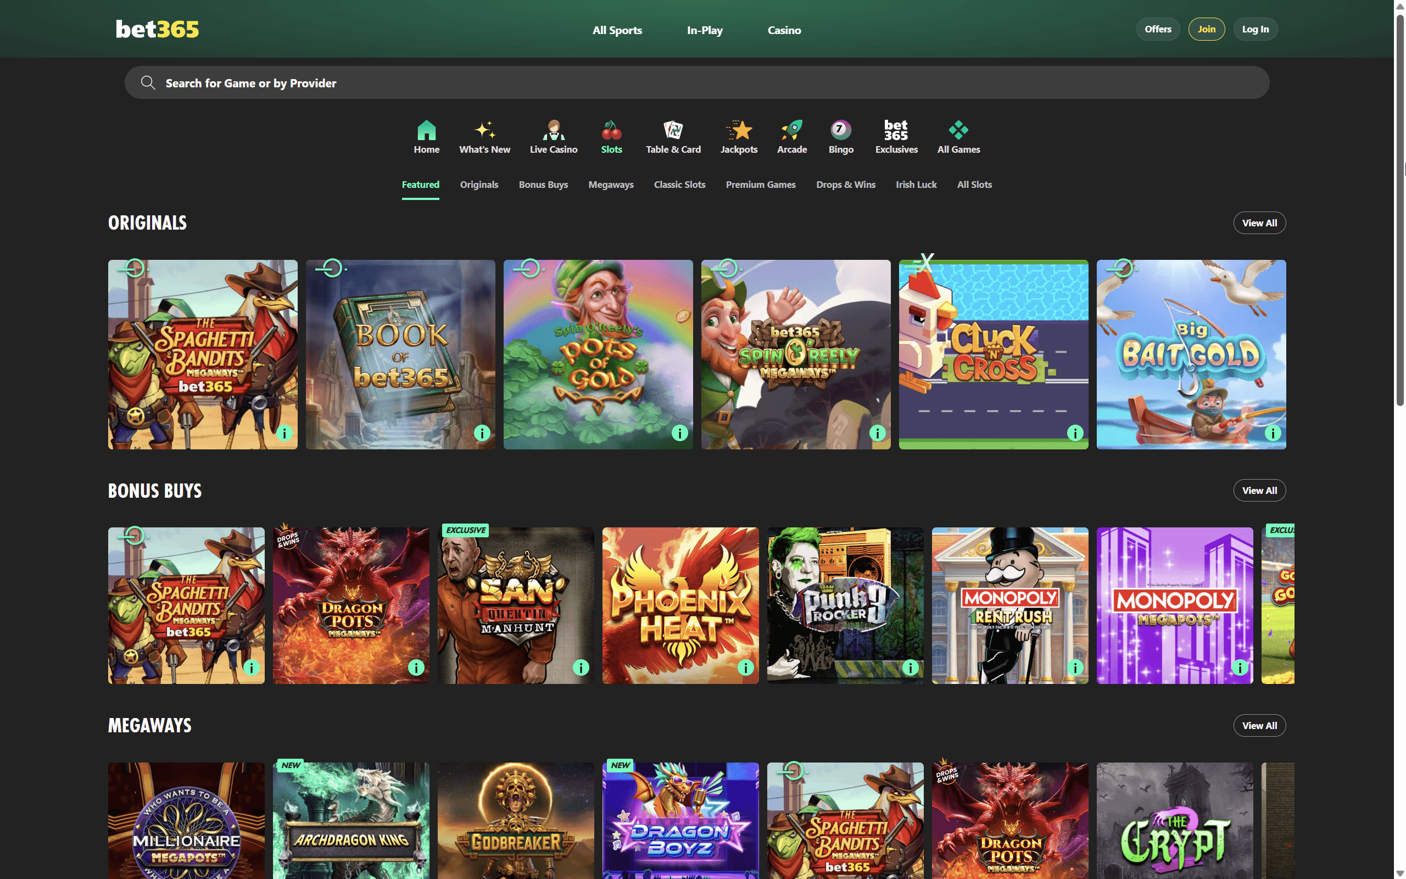The height and width of the screenshot is (879, 1406).
Task: Open the bet365 Exclusives icon
Action: (x=896, y=130)
